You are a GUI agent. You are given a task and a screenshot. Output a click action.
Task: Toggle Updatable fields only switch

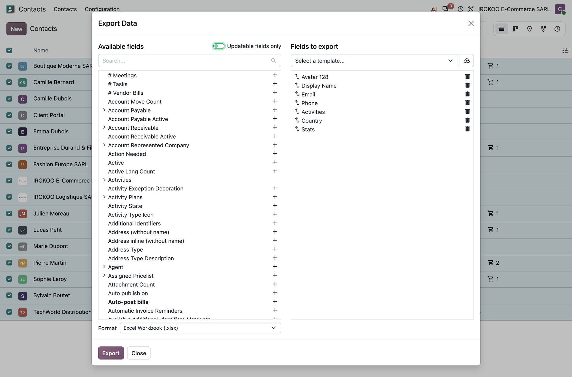pos(219,46)
